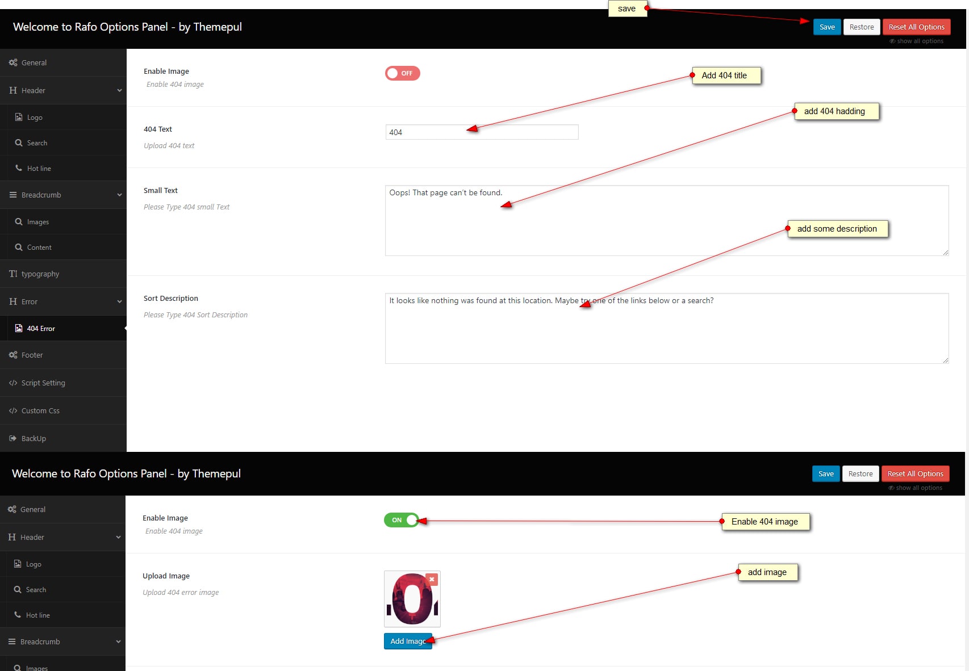
Task: Click the magnifier icon beside Content
Action: click(x=19, y=247)
